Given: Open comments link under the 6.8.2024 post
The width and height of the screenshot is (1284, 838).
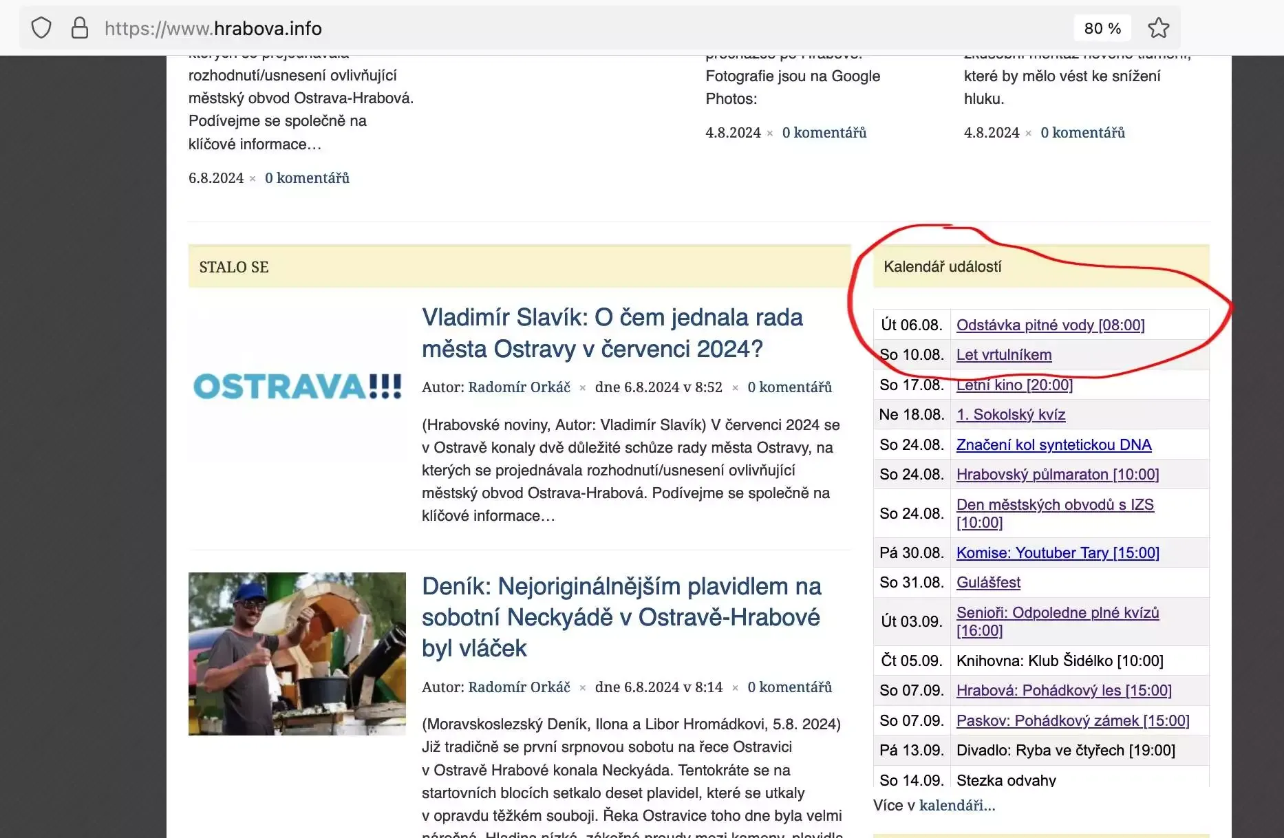Looking at the screenshot, I should (x=307, y=178).
